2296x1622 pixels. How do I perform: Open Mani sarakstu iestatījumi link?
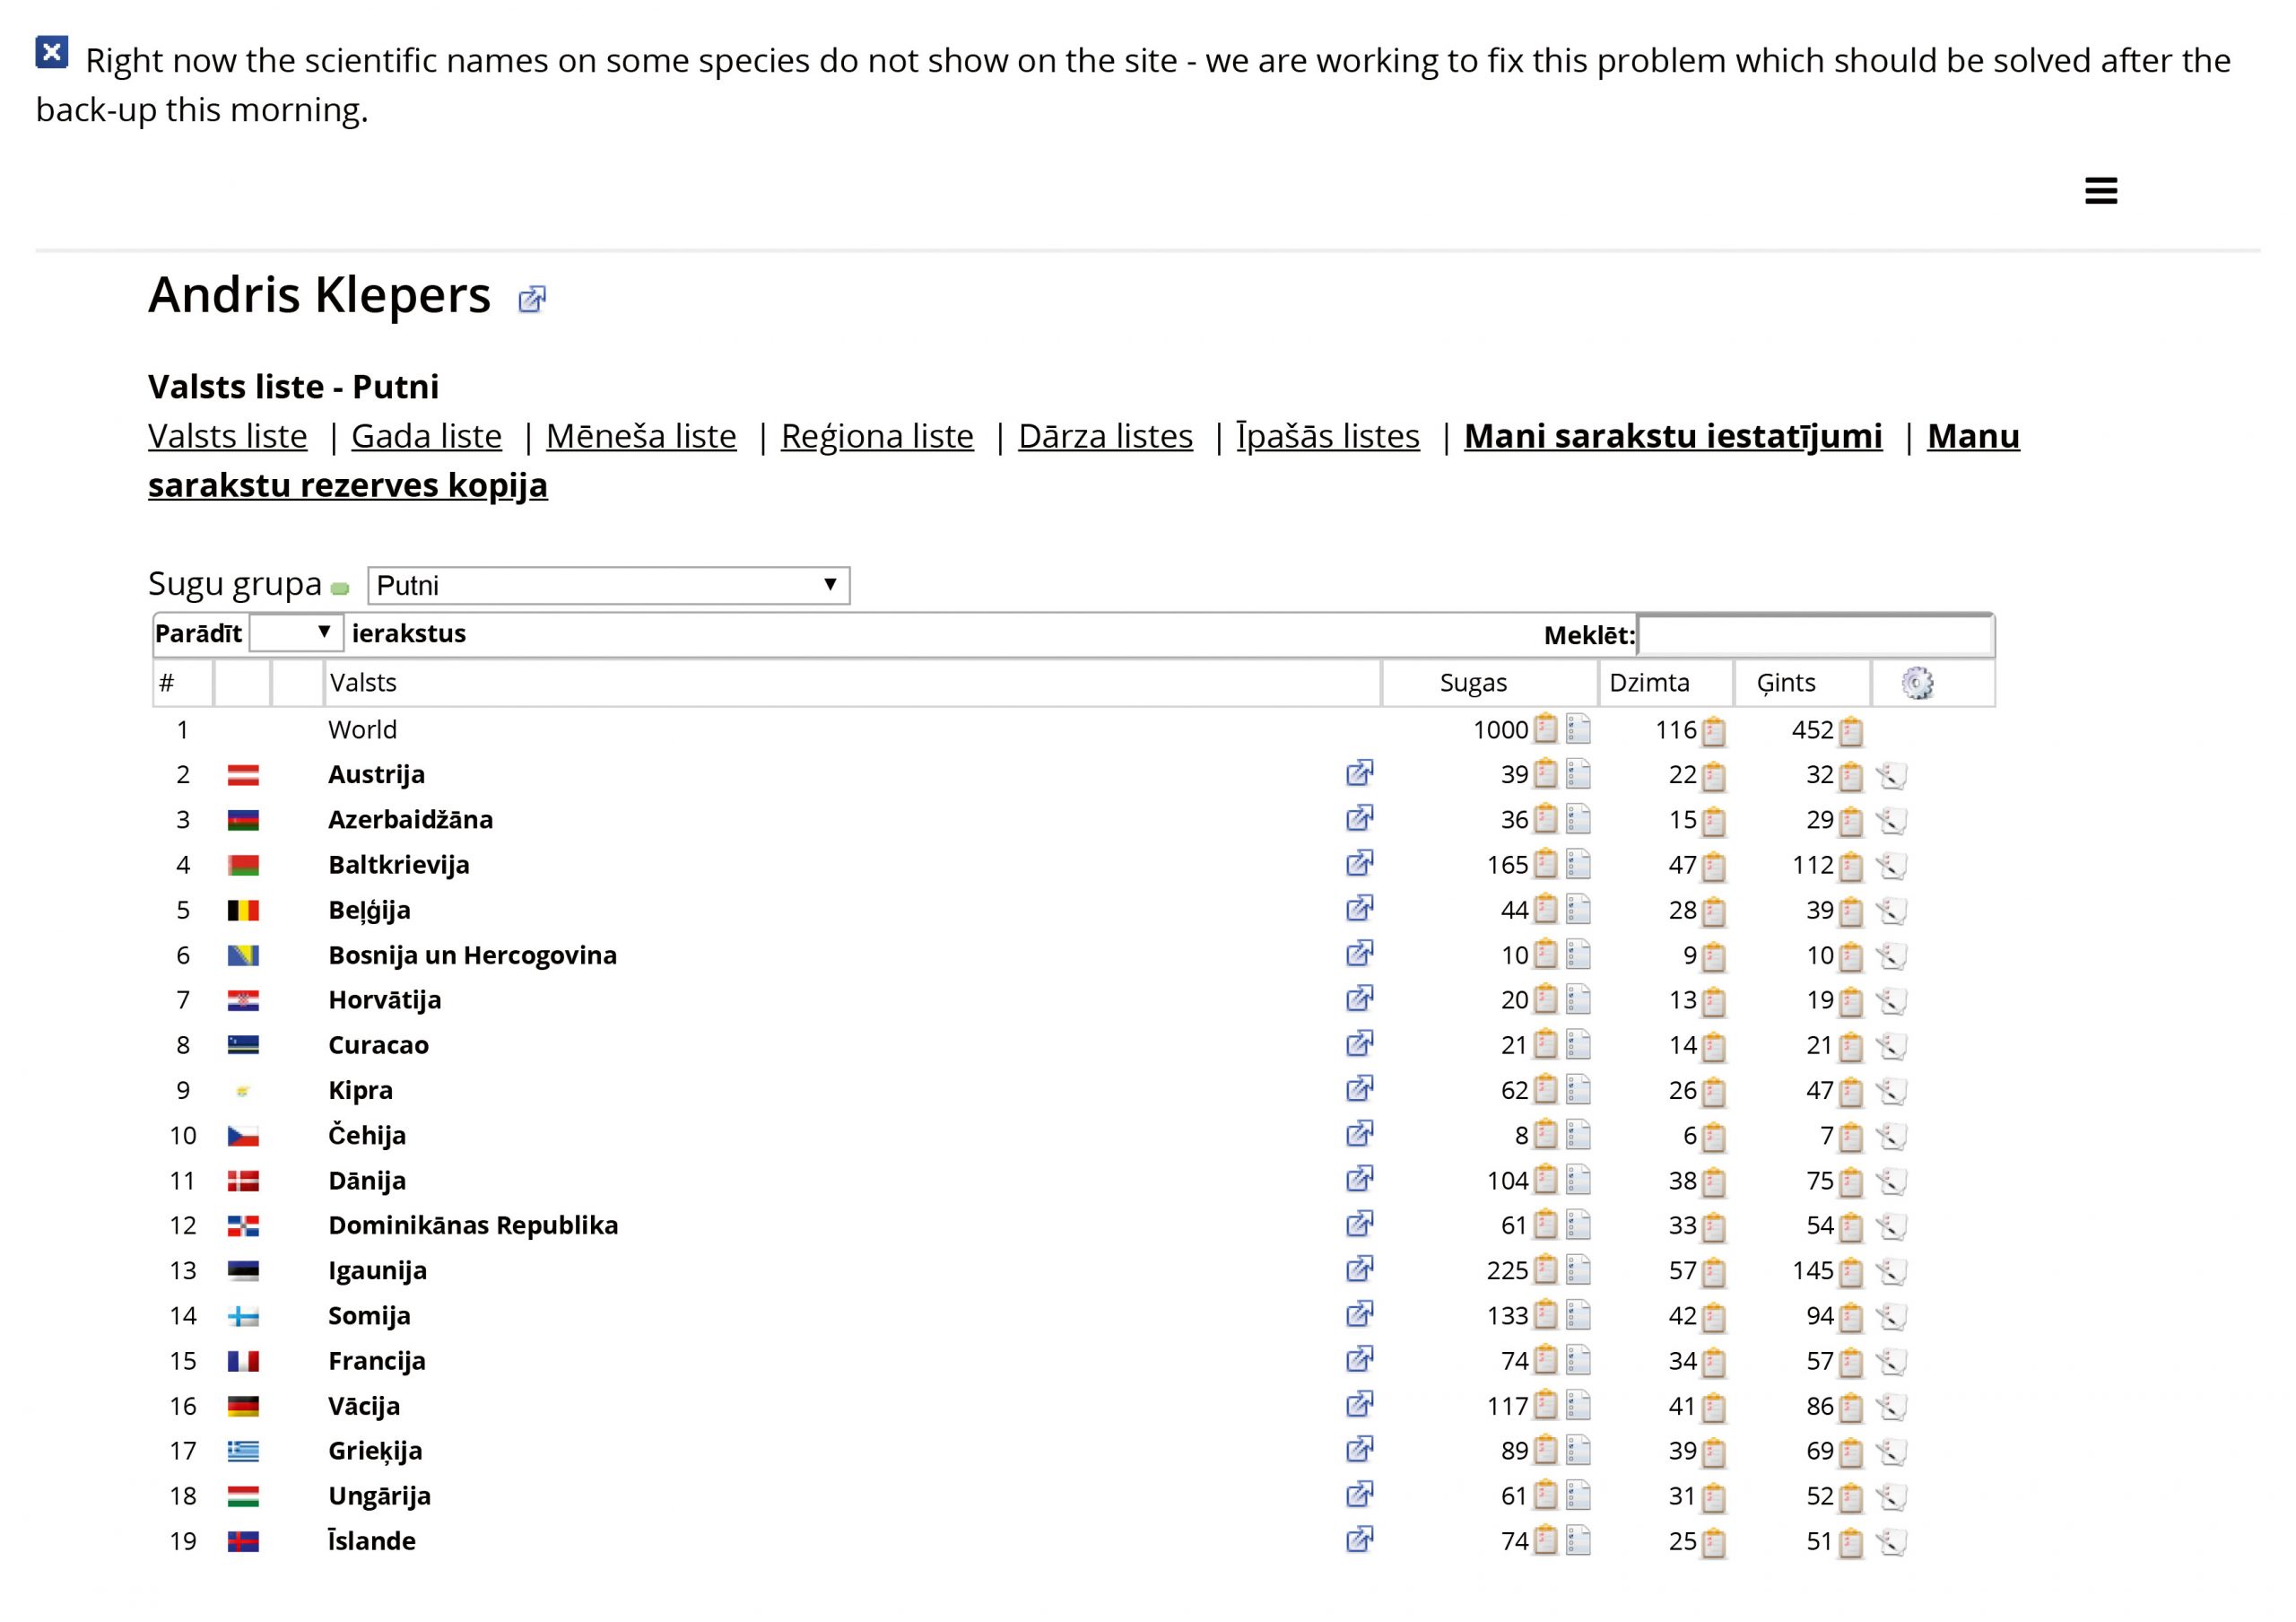(1673, 436)
